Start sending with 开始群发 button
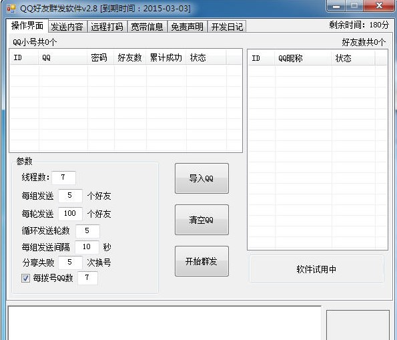The image size is (397, 340). click(202, 261)
